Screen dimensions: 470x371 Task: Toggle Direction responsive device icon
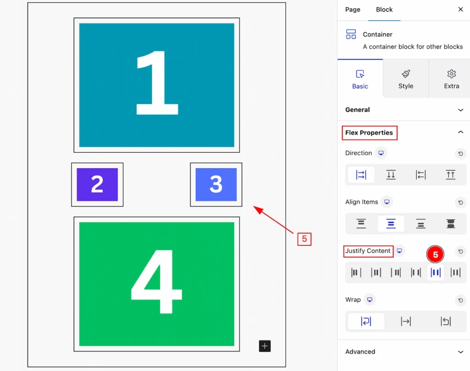[x=380, y=153]
